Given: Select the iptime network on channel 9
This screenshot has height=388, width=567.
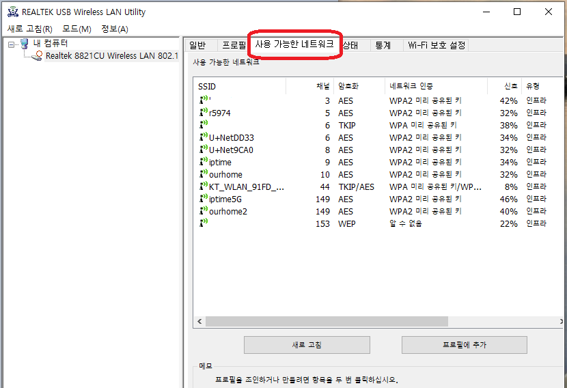Looking at the screenshot, I should pyautogui.click(x=220, y=163).
